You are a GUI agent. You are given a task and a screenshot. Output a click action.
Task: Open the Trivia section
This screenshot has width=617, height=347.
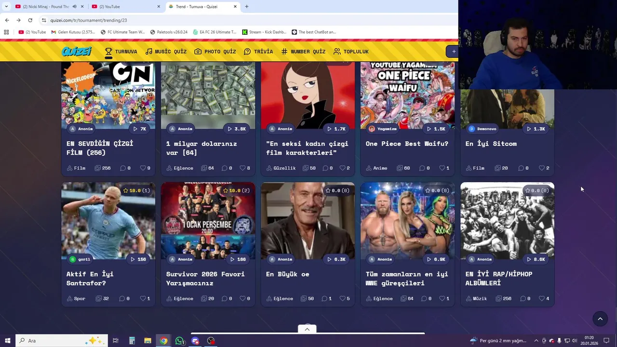click(258, 52)
